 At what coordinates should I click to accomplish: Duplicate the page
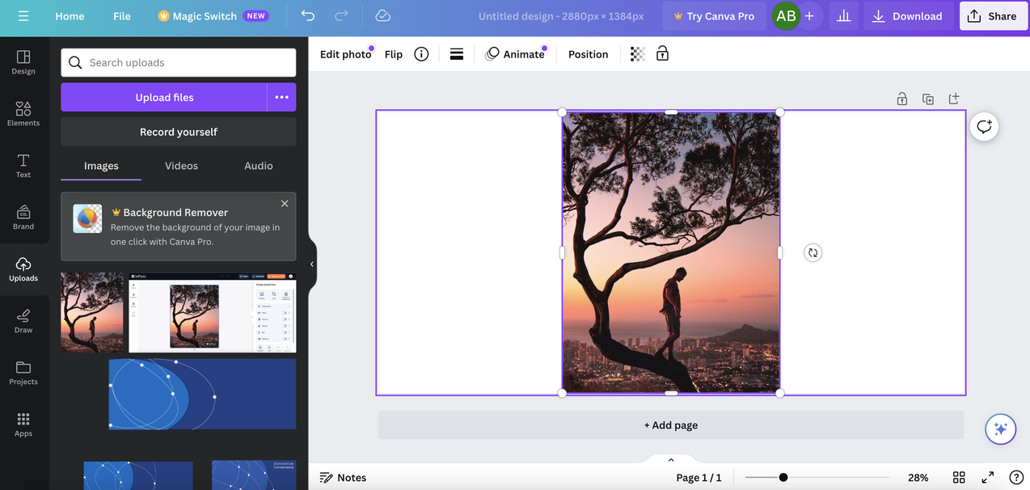point(928,99)
